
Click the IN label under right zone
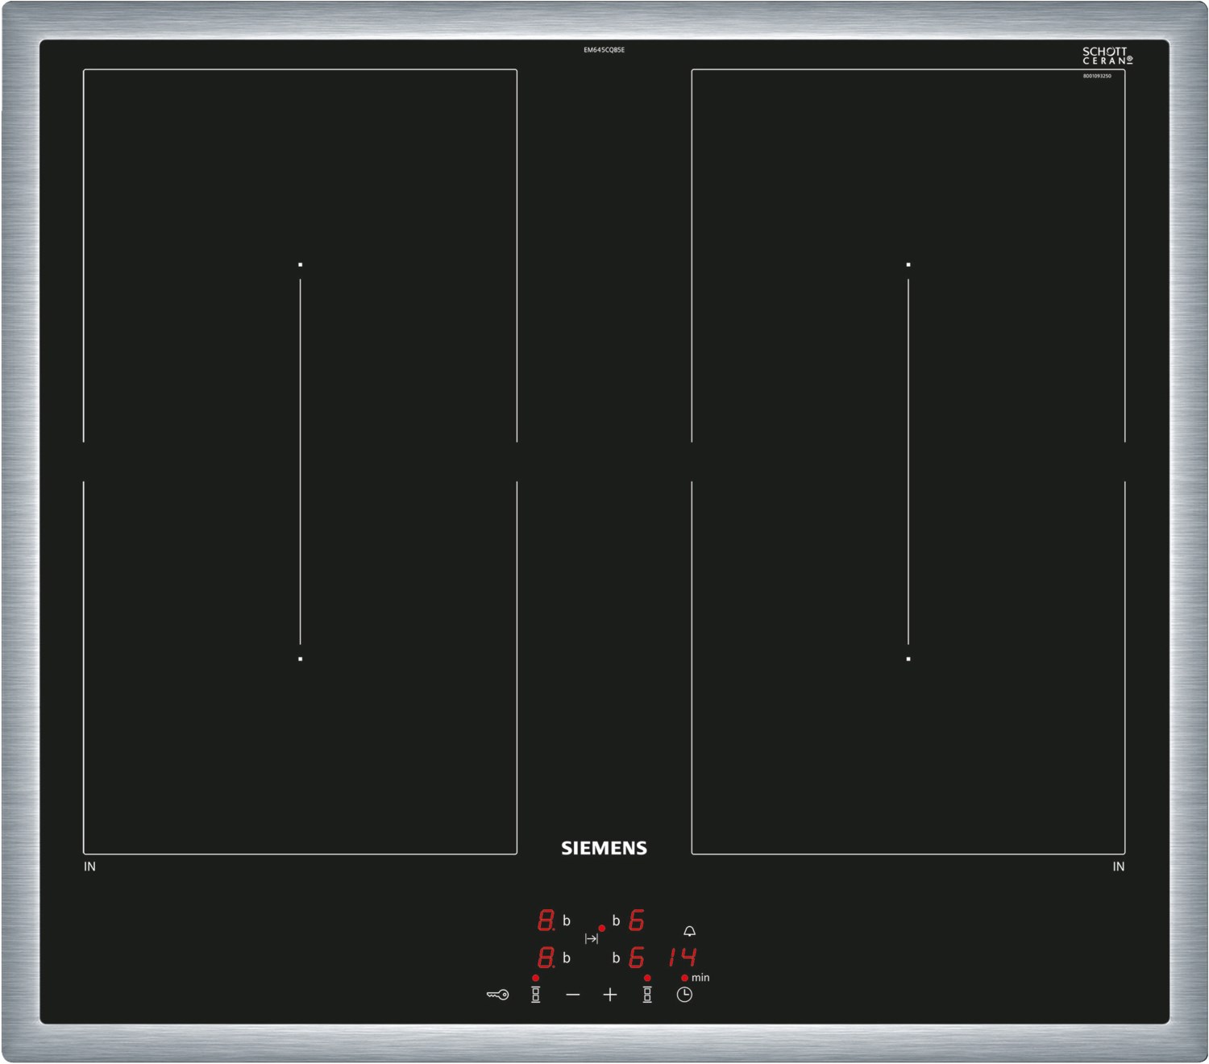[1119, 867]
